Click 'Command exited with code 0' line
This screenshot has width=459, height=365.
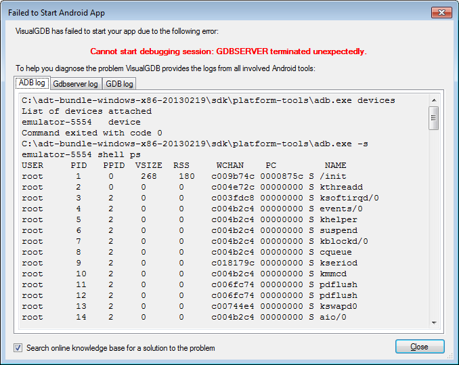click(92, 133)
